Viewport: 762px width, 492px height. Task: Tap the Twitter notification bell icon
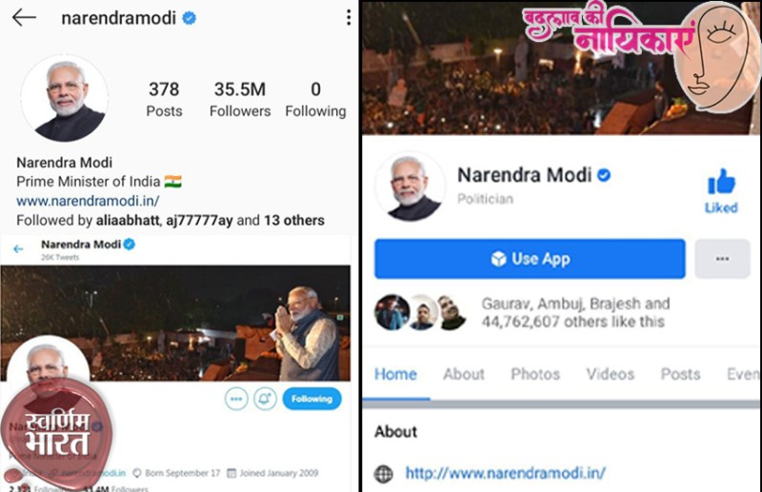(x=265, y=399)
